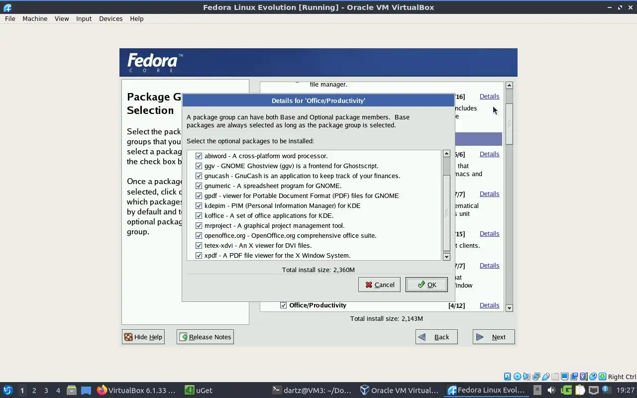Open the Help menu
The width and height of the screenshot is (637, 398).
click(136, 18)
